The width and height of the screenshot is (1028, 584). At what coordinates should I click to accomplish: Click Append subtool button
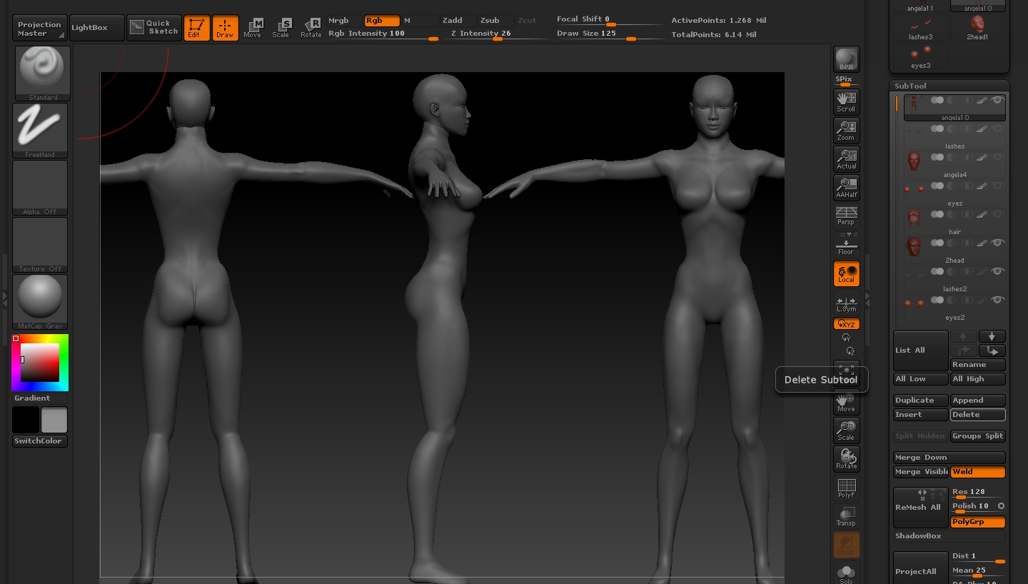coord(977,401)
